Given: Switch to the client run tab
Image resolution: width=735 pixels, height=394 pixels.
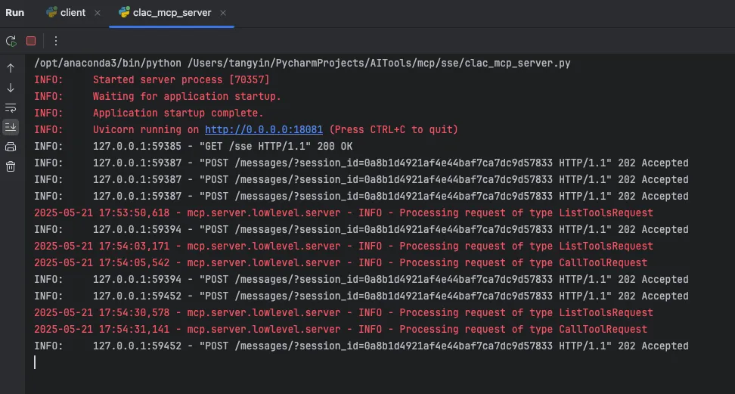Looking at the screenshot, I should [x=73, y=13].
